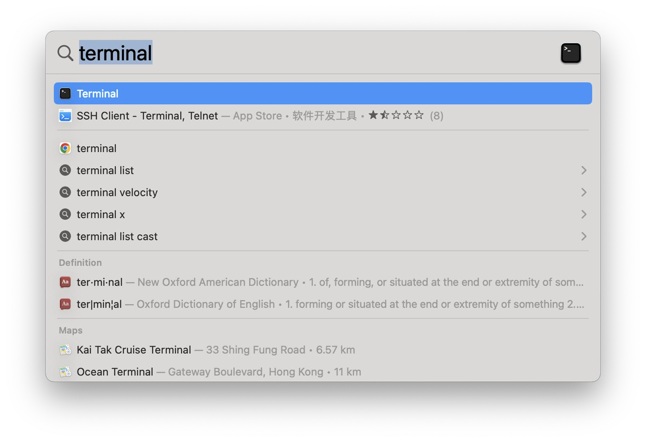Click '11 km' distance text
The image size is (646, 442).
[347, 372]
